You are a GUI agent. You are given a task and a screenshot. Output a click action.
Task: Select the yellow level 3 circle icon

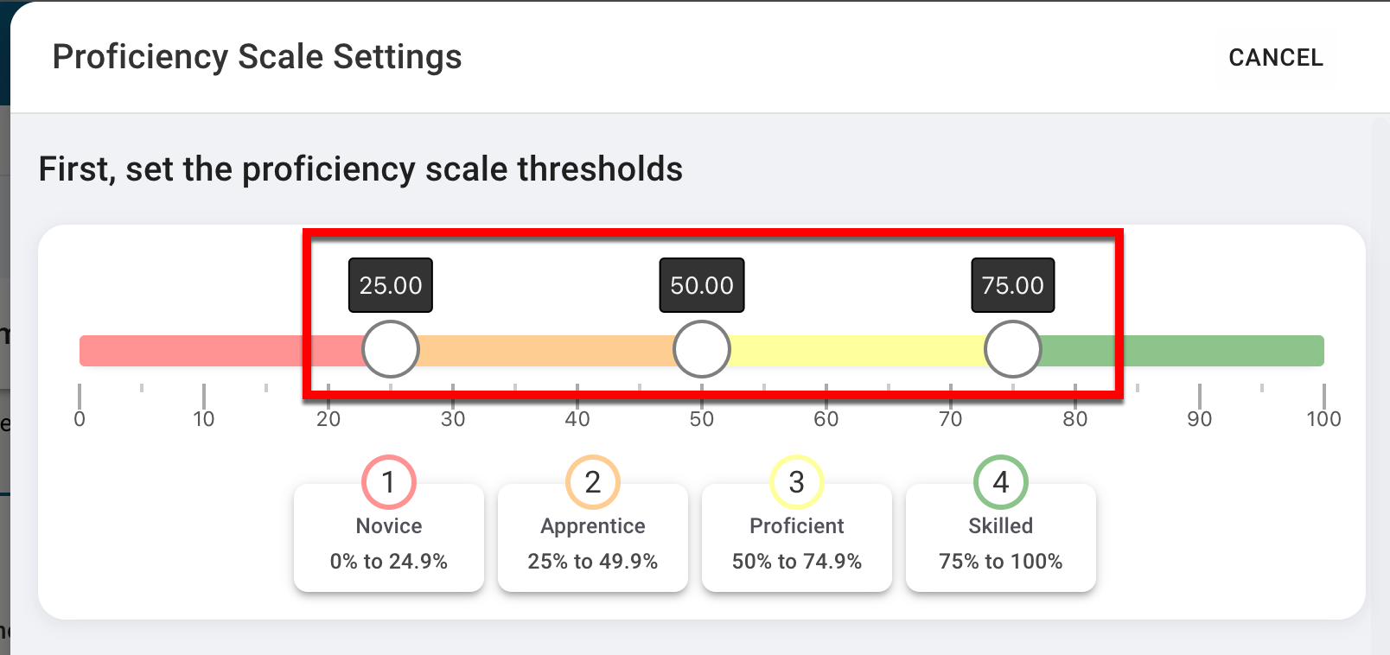[797, 482]
